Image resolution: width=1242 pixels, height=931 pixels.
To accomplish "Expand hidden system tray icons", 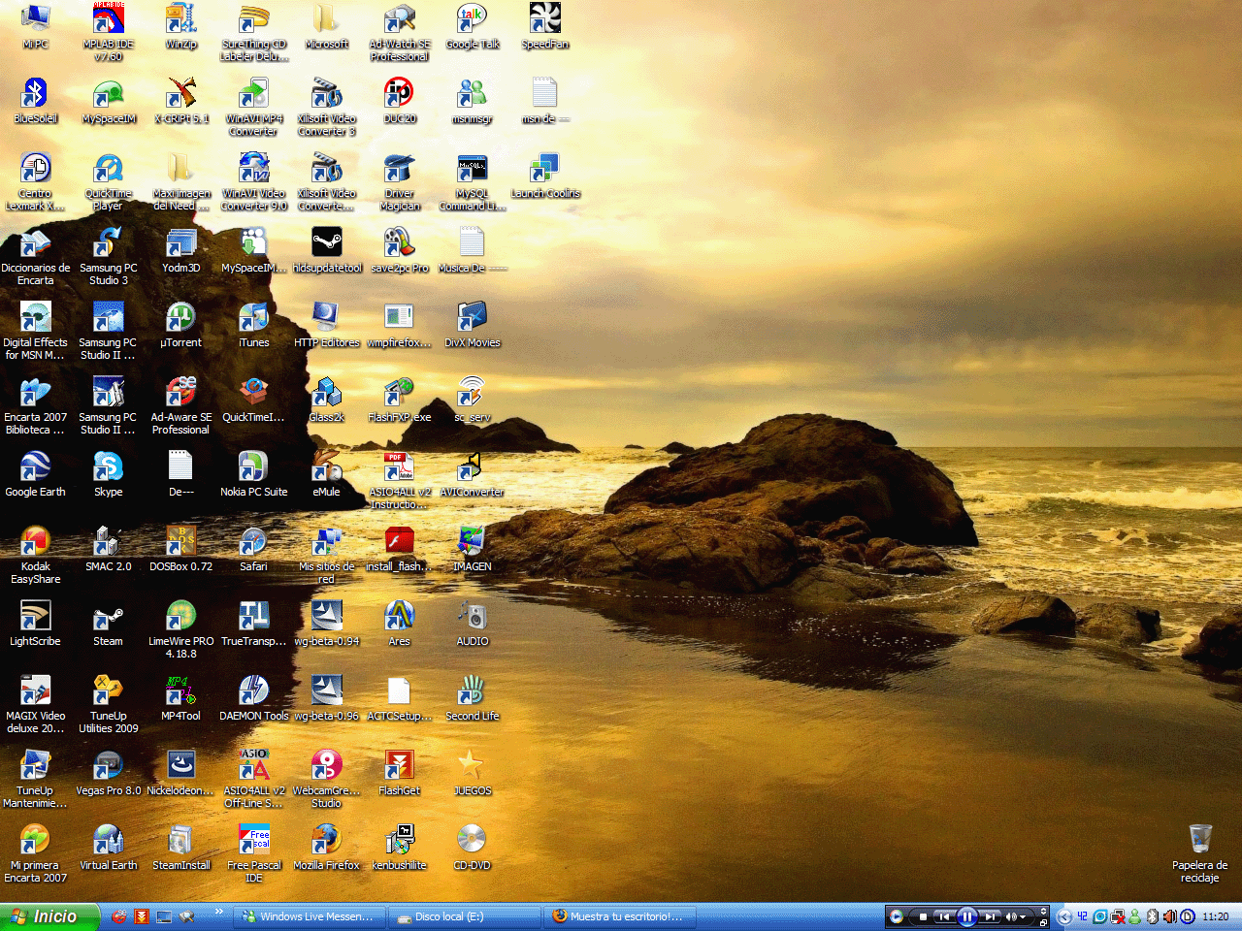I will pyautogui.click(x=1064, y=916).
